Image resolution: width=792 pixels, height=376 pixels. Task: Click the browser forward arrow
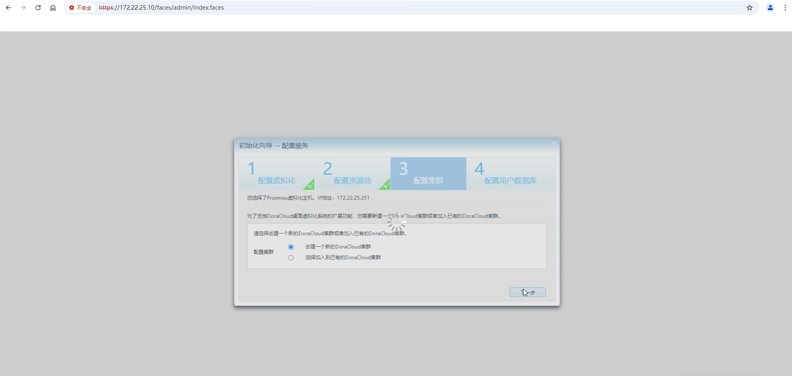point(23,8)
